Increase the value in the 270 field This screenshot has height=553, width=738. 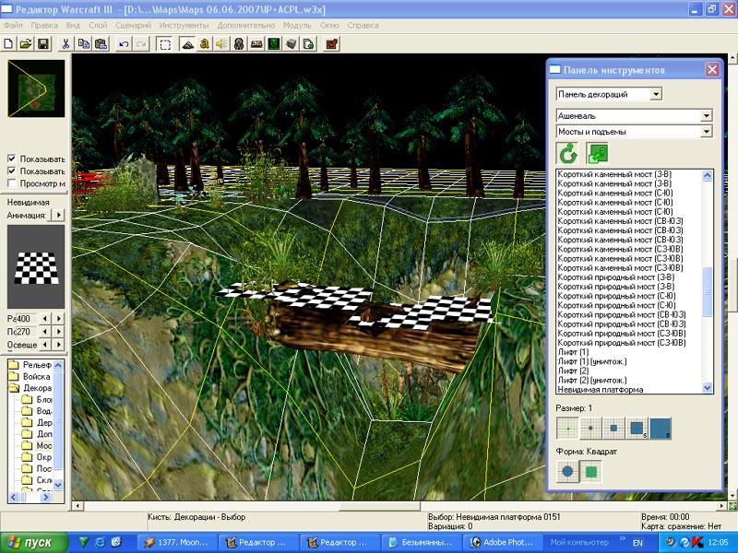(59, 332)
